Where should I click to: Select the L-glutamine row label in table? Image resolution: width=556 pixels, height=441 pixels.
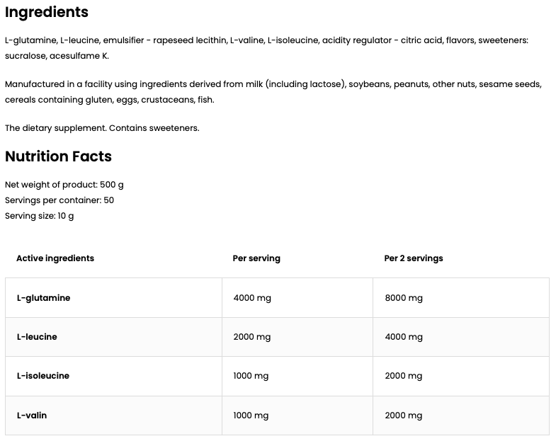(43, 298)
